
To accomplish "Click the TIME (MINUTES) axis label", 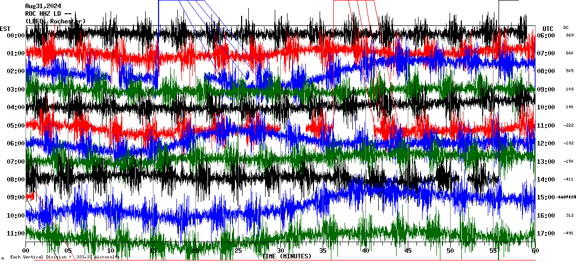I will pyautogui.click(x=286, y=256).
